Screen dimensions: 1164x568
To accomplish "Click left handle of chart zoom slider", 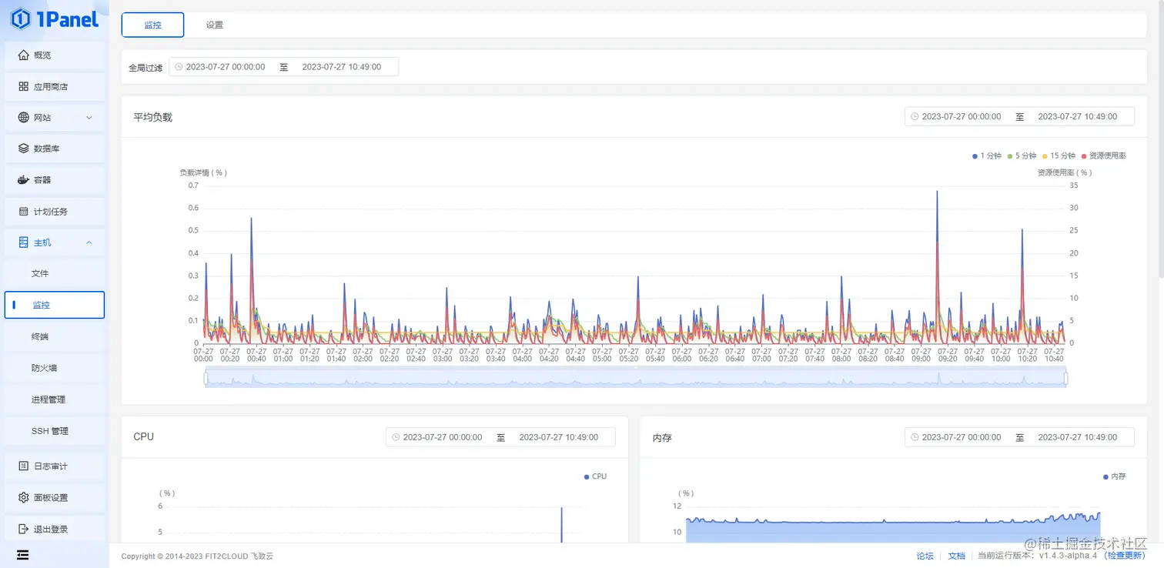I will [206, 378].
